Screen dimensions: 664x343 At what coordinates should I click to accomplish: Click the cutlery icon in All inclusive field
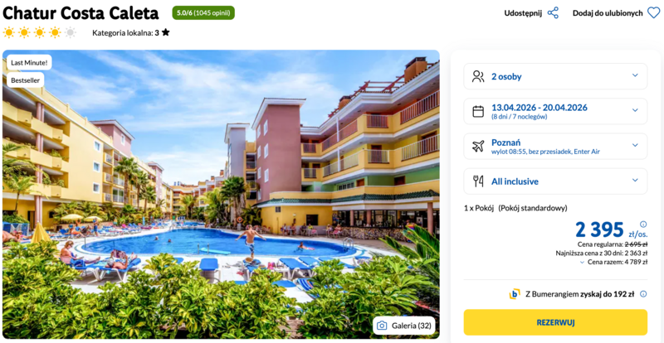click(x=478, y=181)
